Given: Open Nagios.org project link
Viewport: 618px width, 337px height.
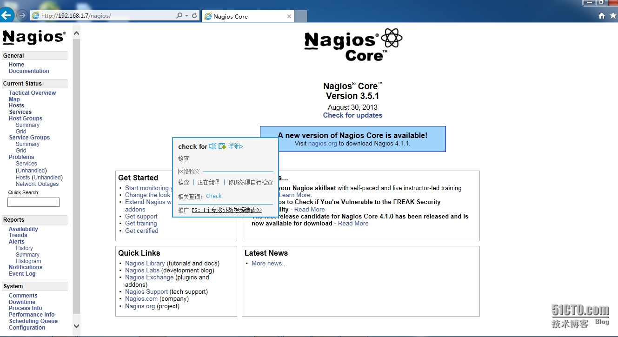Looking at the screenshot, I should tap(140, 306).
